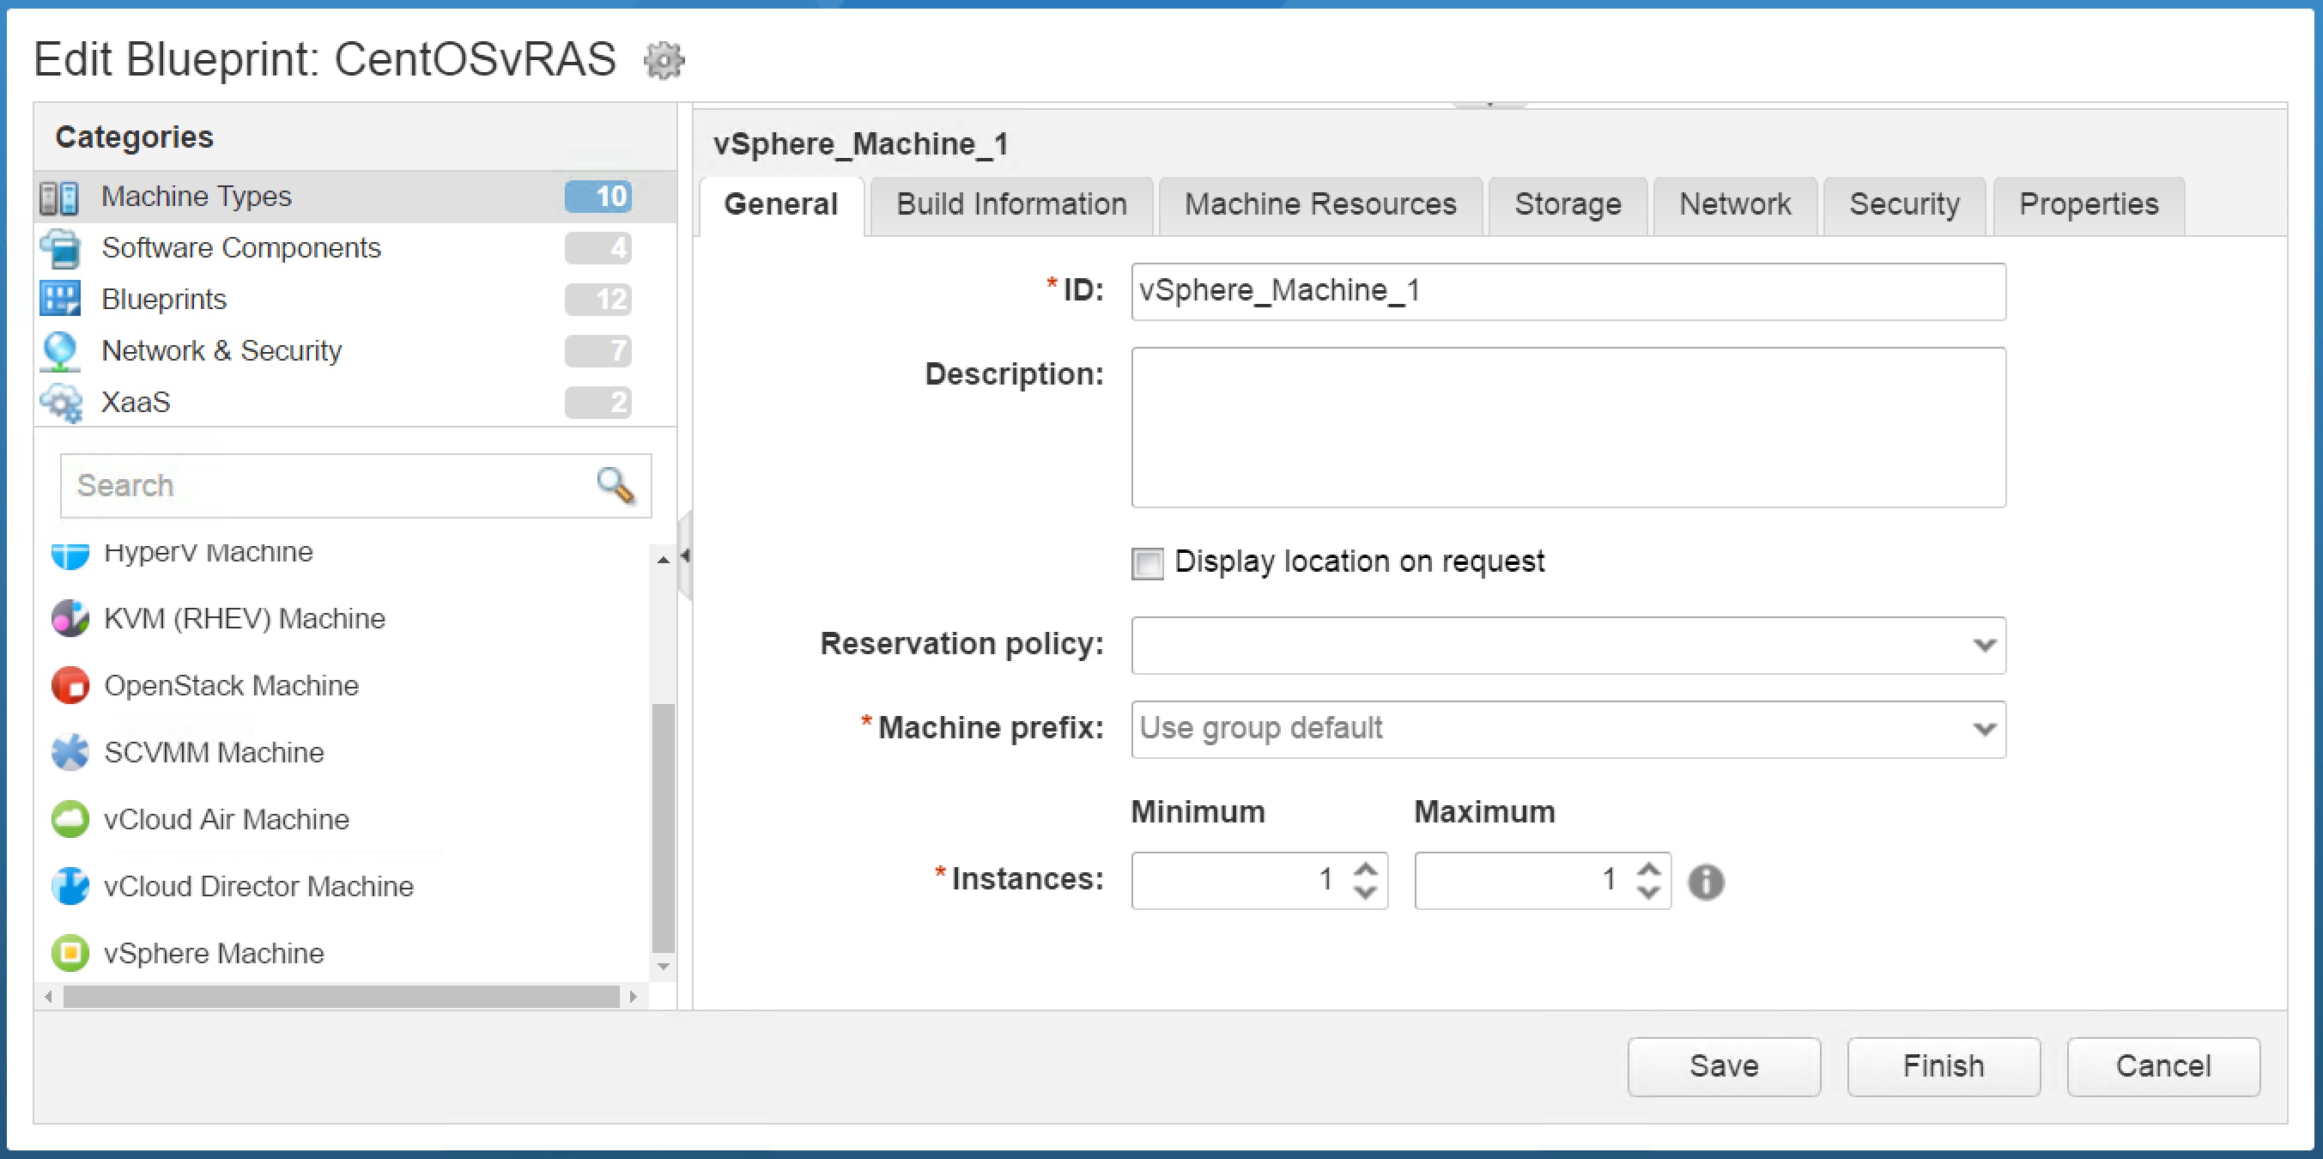Select the Machine Types category

[x=355, y=197]
